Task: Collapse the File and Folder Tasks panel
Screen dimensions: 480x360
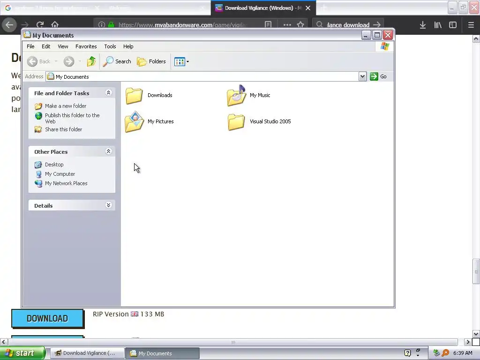Action: (108, 93)
